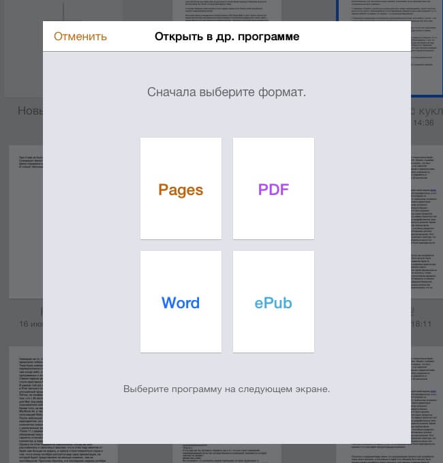This screenshot has width=443, height=463.
Task: Open background document thumbnail dated 14:36
Action: [x=427, y=47]
